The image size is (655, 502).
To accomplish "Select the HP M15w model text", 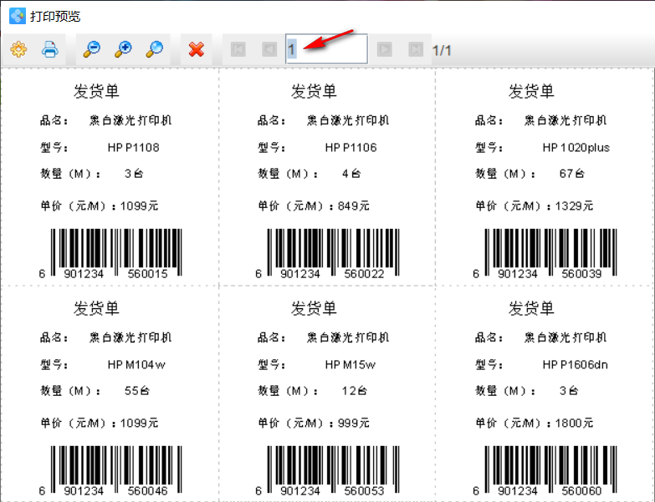I will point(350,365).
